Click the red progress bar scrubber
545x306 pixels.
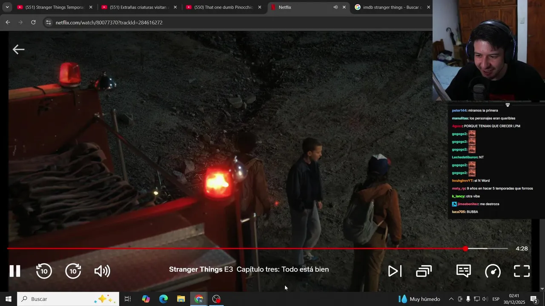coord(465,249)
